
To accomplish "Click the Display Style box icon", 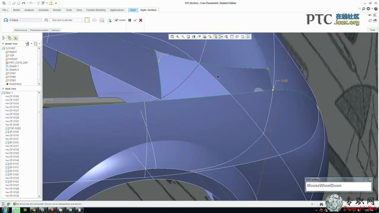I will tap(194, 37).
